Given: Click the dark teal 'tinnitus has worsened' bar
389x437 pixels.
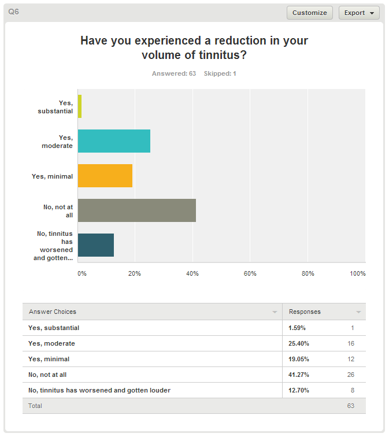Looking at the screenshot, I should (x=95, y=245).
